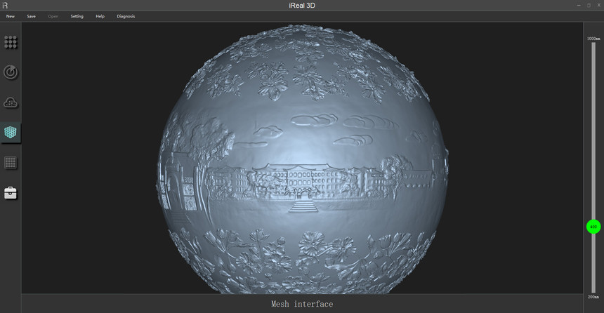Click the circular scan icon in sidebar
The width and height of the screenshot is (604, 313).
[11, 72]
